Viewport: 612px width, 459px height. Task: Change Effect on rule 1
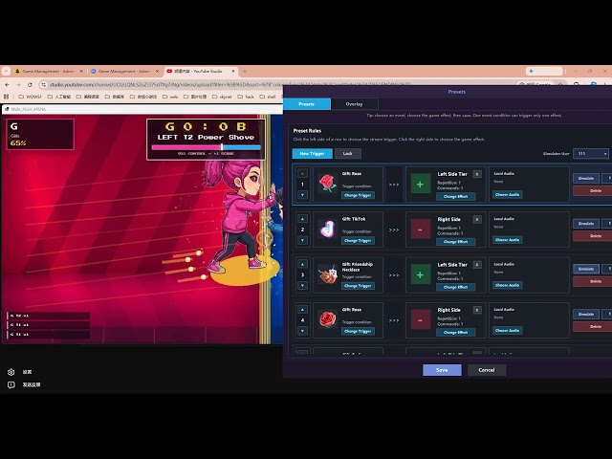(x=455, y=196)
